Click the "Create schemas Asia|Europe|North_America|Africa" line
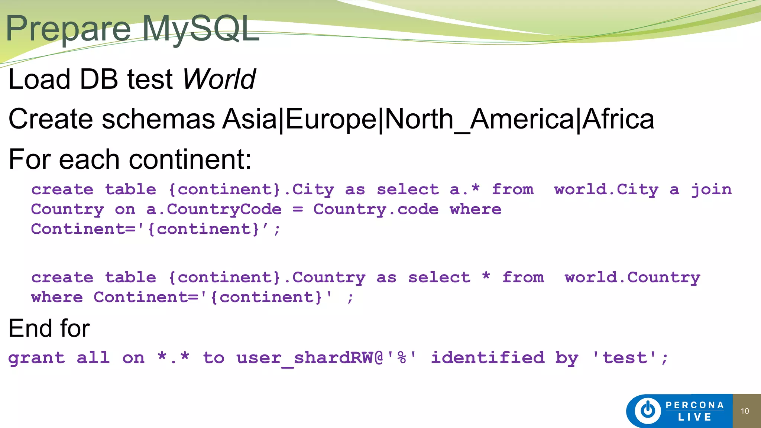 point(331,119)
